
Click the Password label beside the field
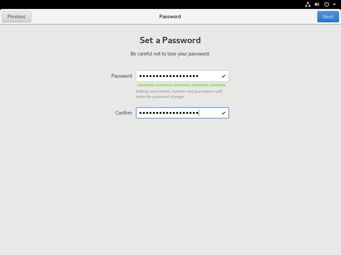(122, 76)
